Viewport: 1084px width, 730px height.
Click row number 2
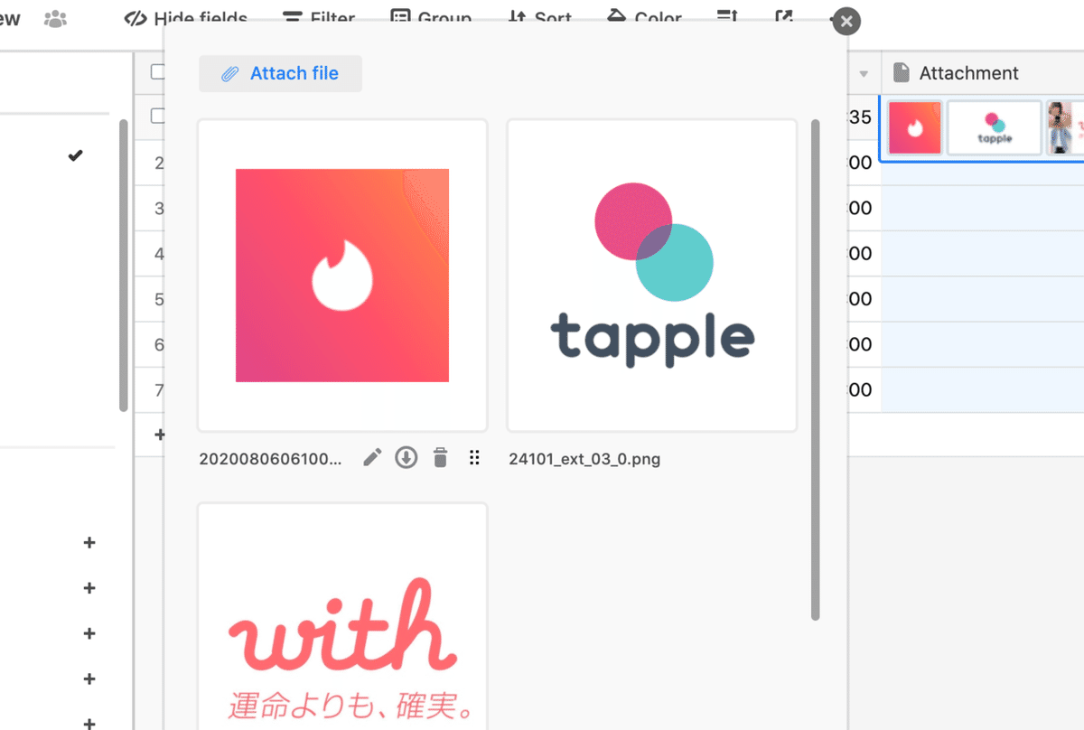pyautogui.click(x=159, y=164)
